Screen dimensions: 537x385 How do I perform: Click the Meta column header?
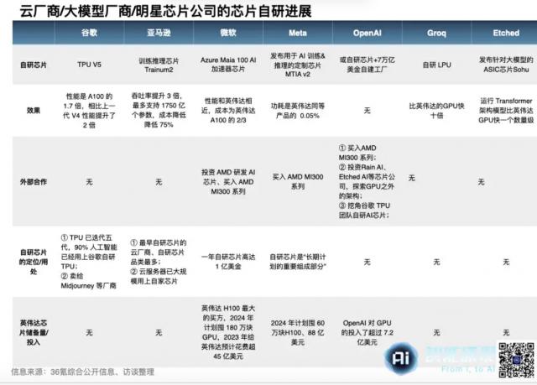click(297, 31)
